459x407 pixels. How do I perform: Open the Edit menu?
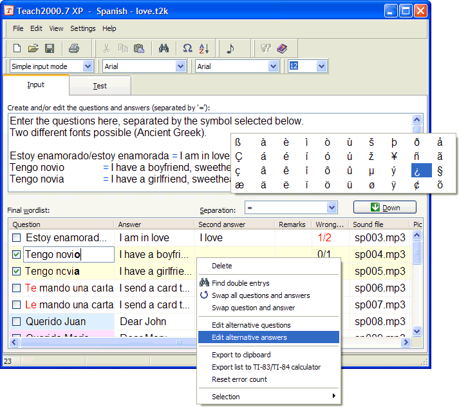tap(36, 28)
